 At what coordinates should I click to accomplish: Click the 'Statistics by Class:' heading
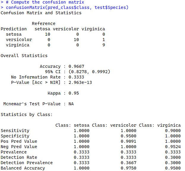pyautogui.click(x=27, y=114)
